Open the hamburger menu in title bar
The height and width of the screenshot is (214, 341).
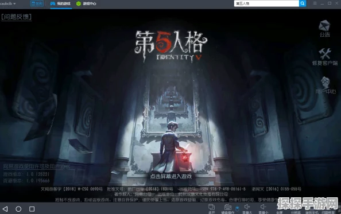point(315,3)
